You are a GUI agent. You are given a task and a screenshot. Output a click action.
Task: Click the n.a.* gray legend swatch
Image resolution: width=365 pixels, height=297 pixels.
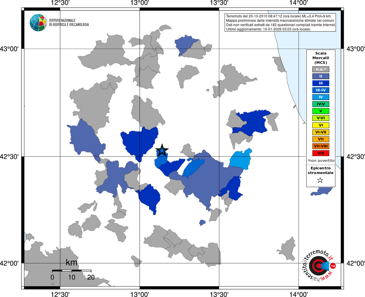(321, 69)
